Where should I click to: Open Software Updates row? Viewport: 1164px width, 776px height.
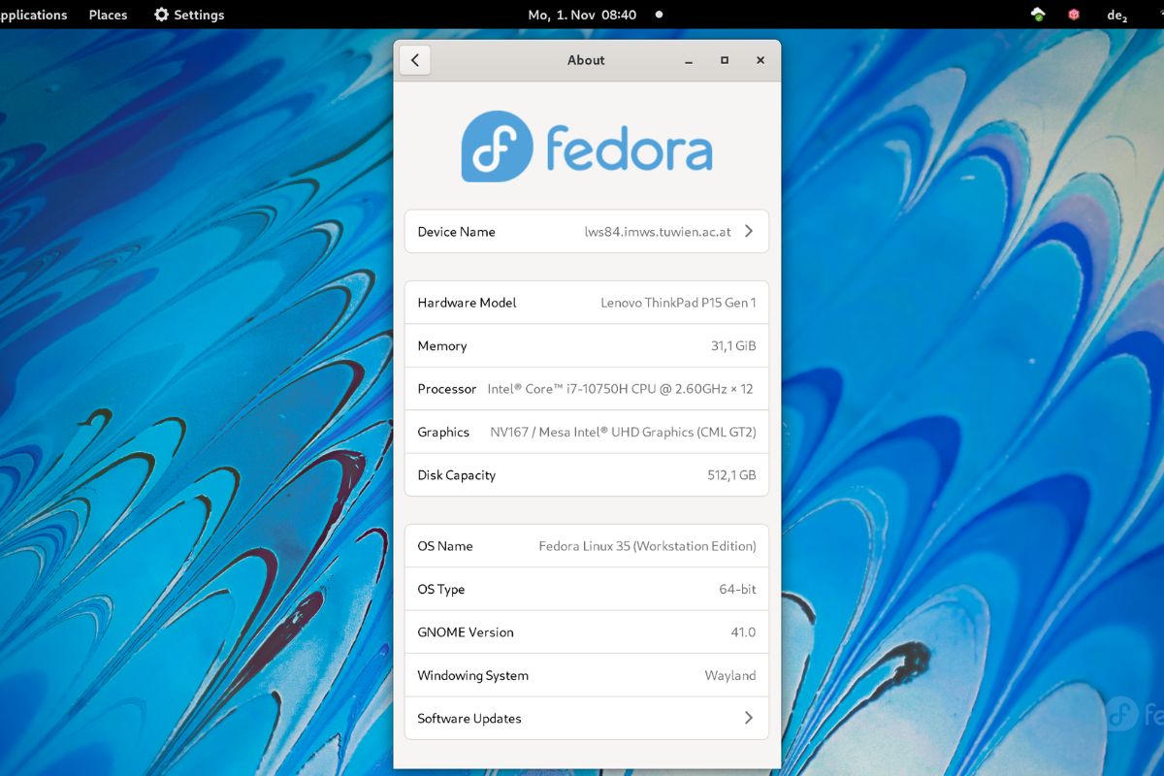[587, 719]
